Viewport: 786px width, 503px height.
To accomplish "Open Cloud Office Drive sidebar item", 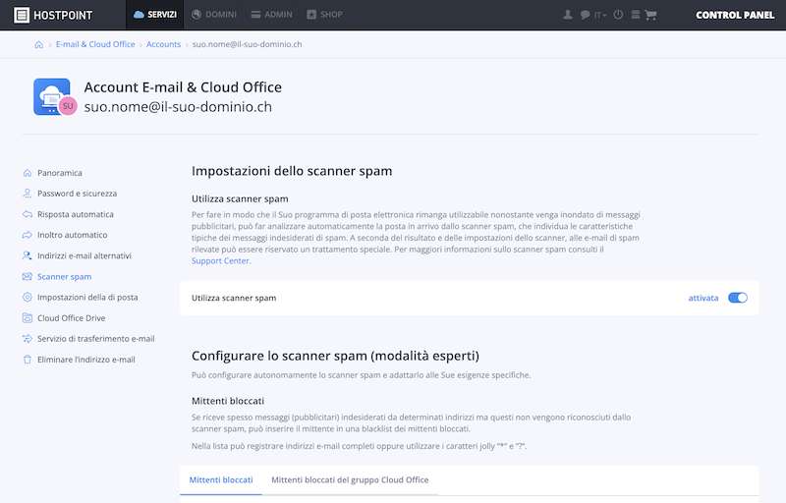I will [64, 318].
